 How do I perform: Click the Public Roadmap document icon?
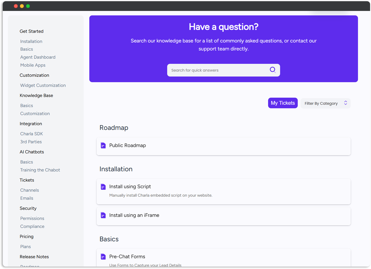[x=103, y=145]
